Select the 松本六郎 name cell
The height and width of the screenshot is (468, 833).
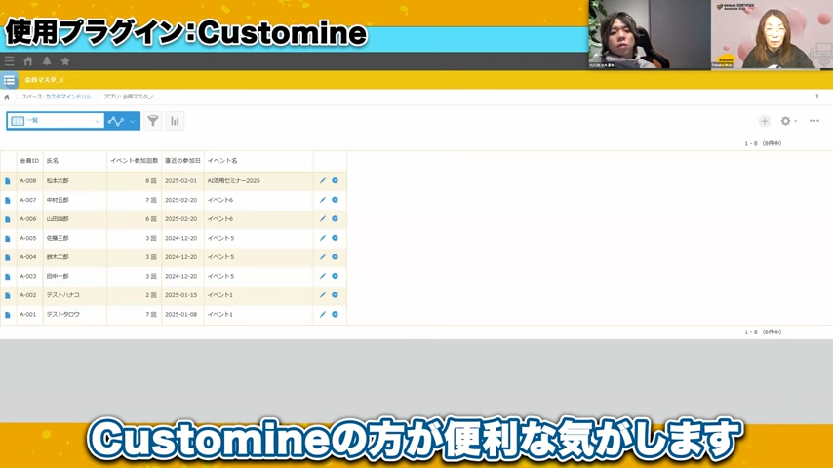75,181
